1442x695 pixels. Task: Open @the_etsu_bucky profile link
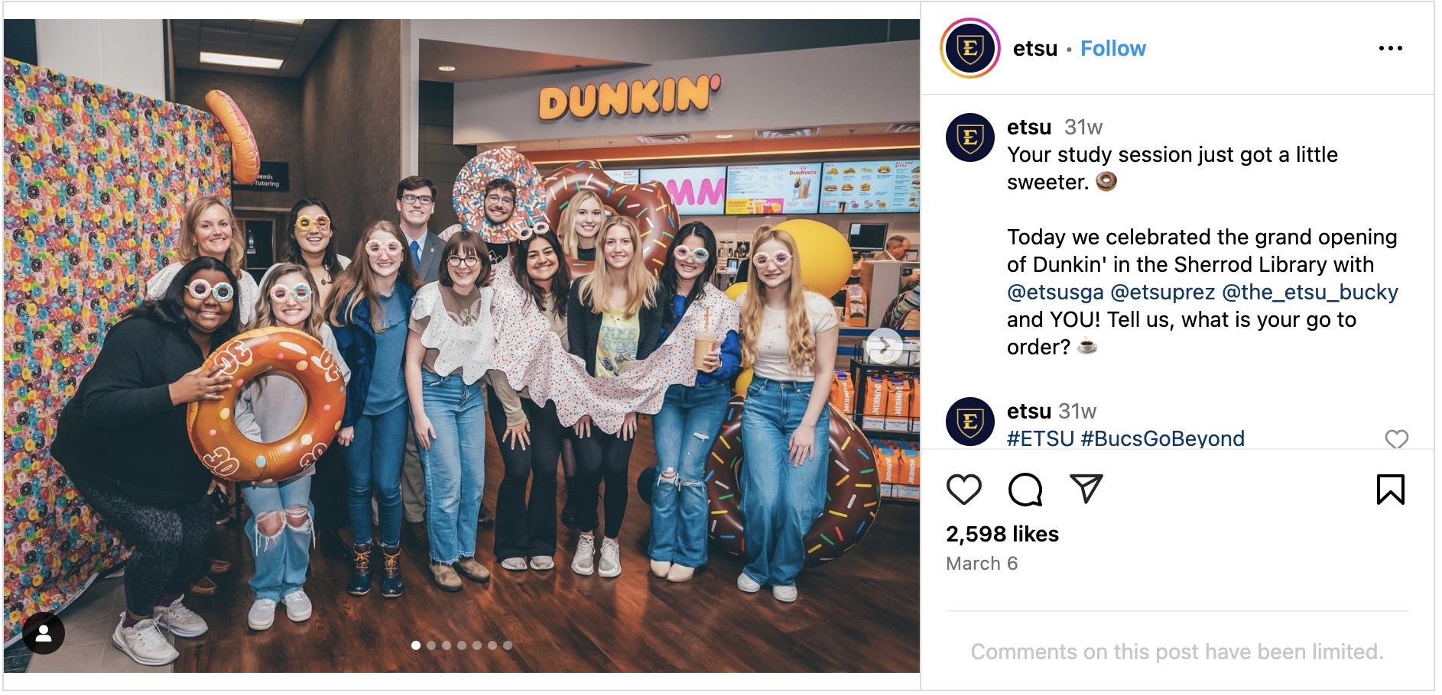pyautogui.click(x=1310, y=292)
